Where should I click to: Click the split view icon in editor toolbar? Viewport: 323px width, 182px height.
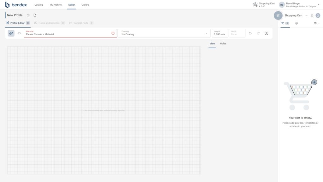coord(266,33)
